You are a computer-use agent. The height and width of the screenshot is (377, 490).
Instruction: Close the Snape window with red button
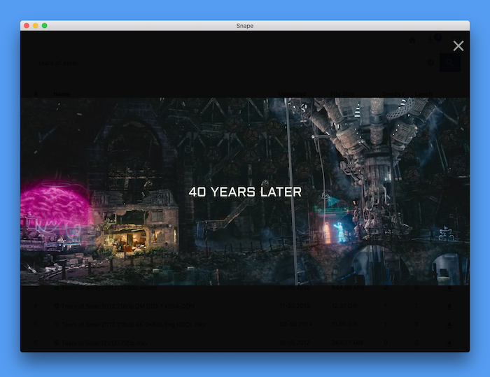(27, 26)
